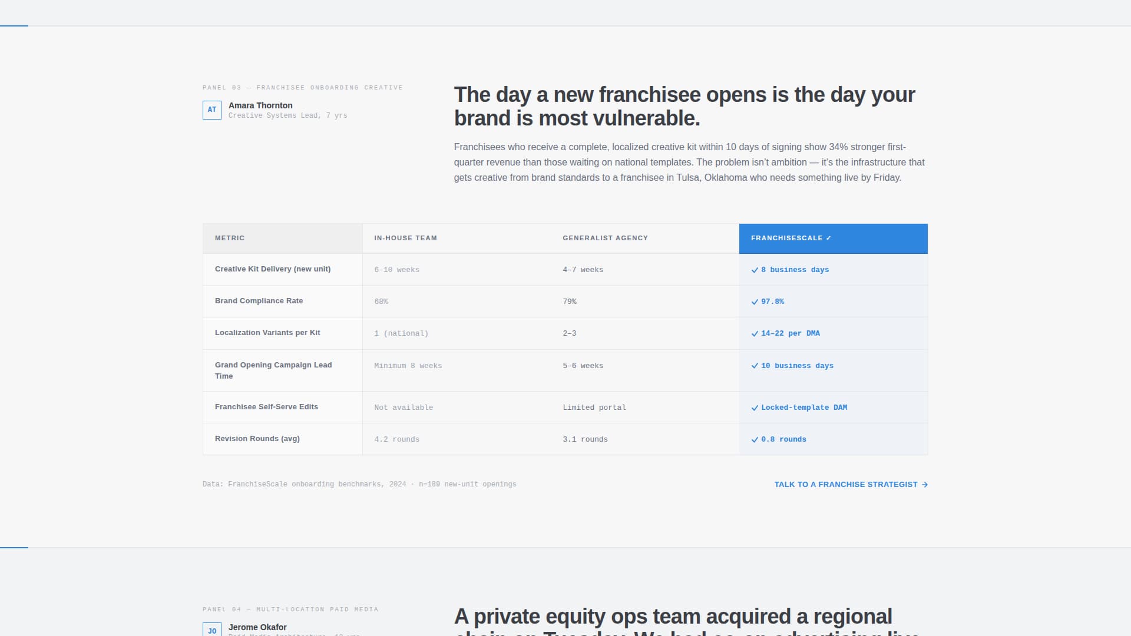The width and height of the screenshot is (1131, 636).
Task: Click the headline about a new franchisee opening
Action: pyautogui.click(x=684, y=107)
